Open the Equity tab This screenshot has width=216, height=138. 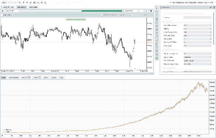pyautogui.click(x=3, y=77)
